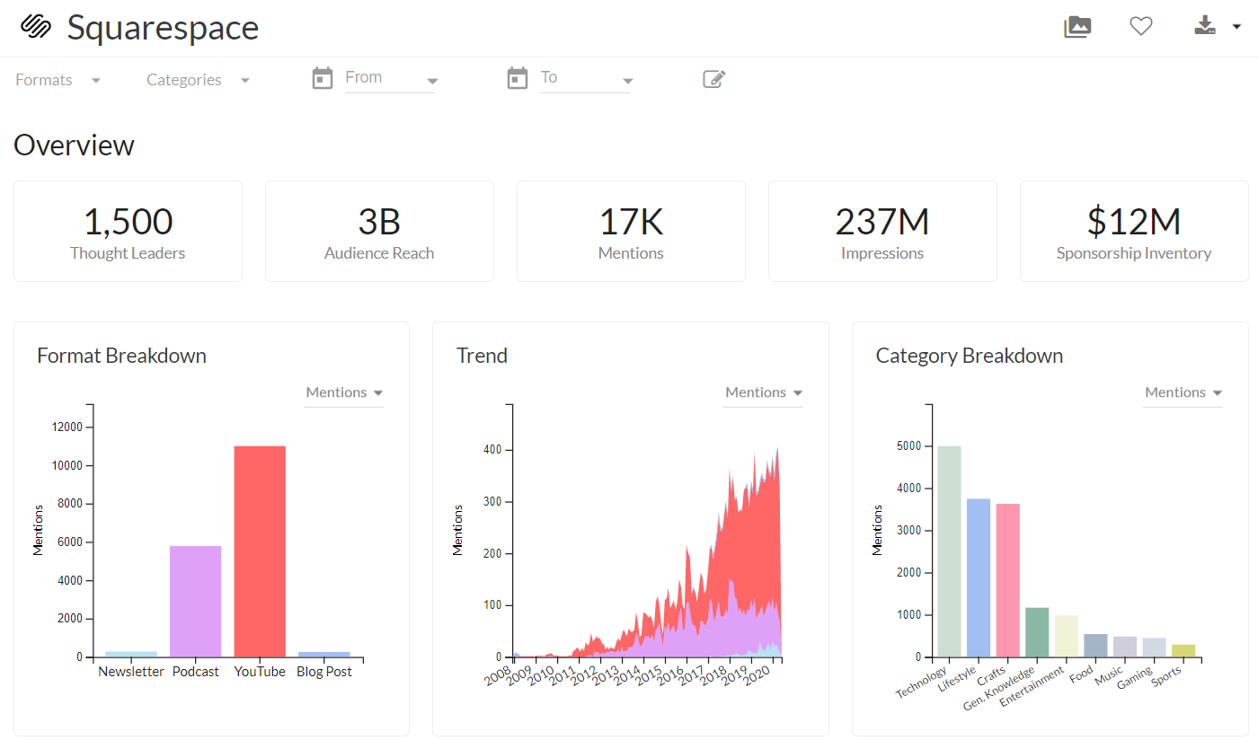This screenshot has height=740, width=1258.
Task: Click the Food bar
Action: point(1096,646)
